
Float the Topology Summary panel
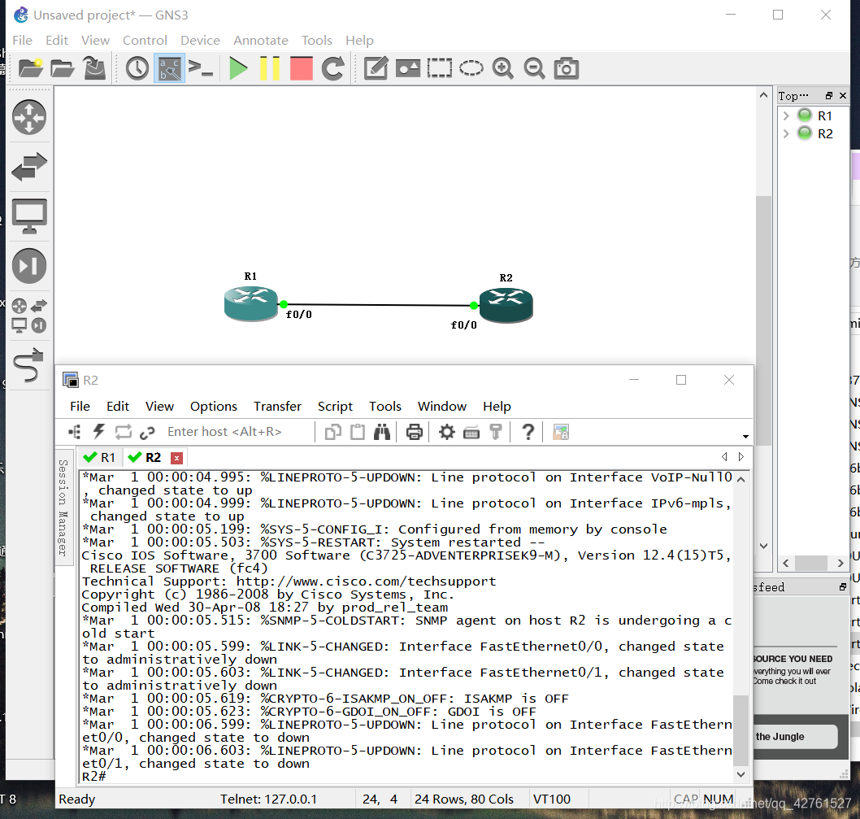829,96
